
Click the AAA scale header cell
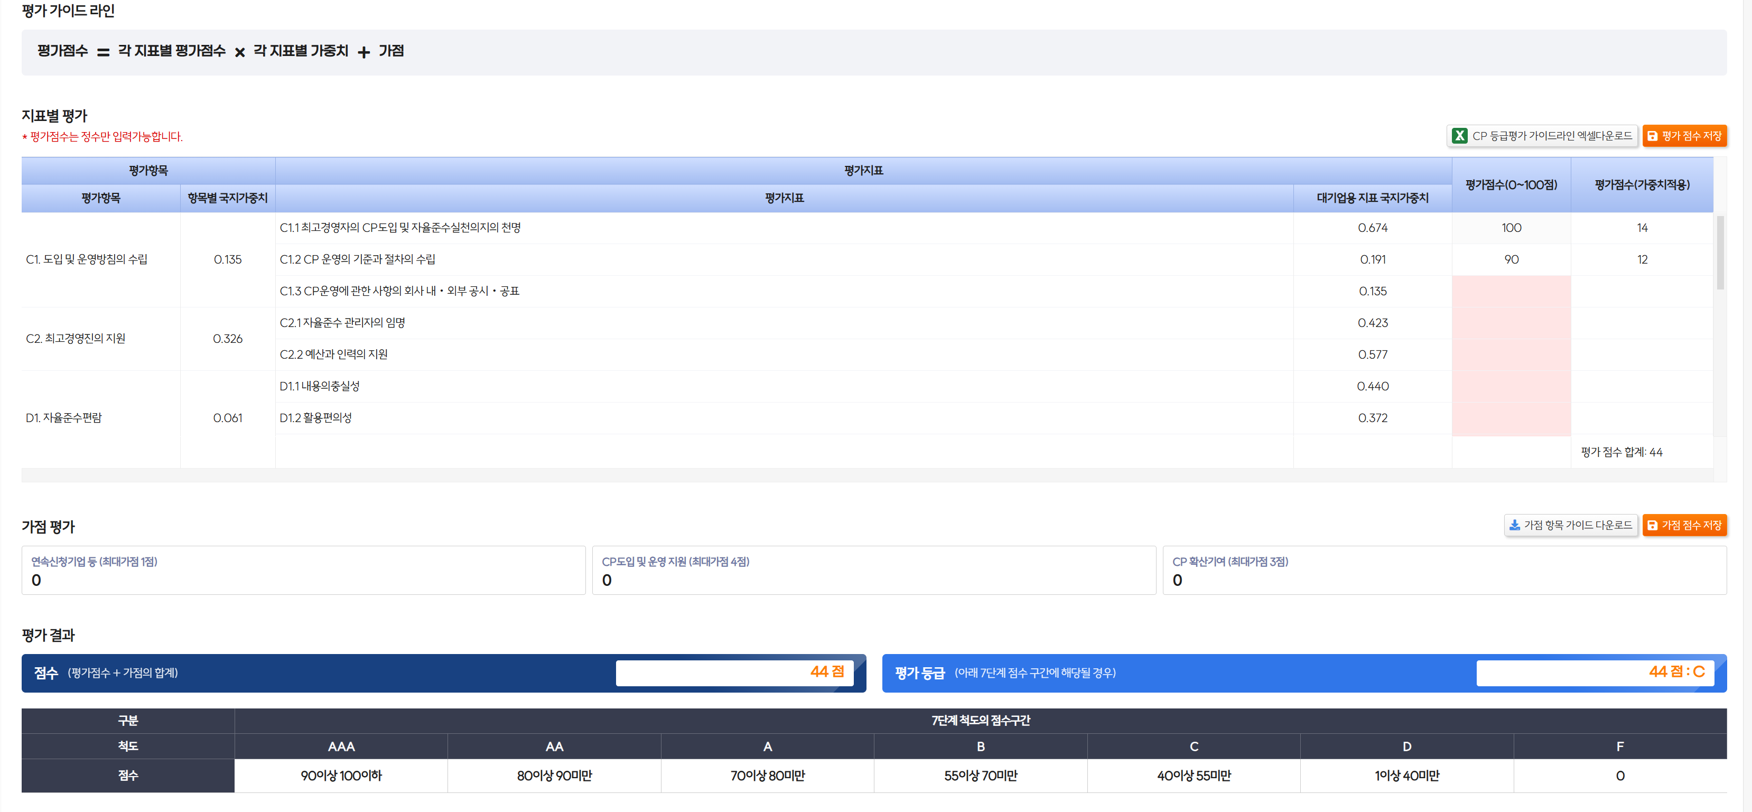tap(341, 746)
